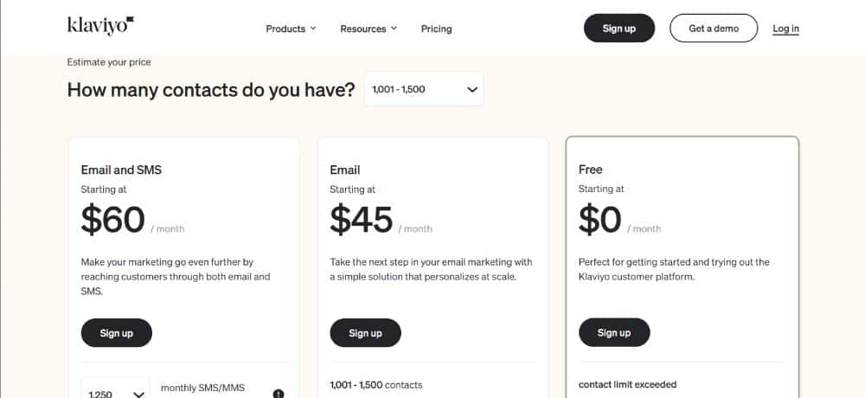Click the contact limit exceeded notice

click(627, 384)
